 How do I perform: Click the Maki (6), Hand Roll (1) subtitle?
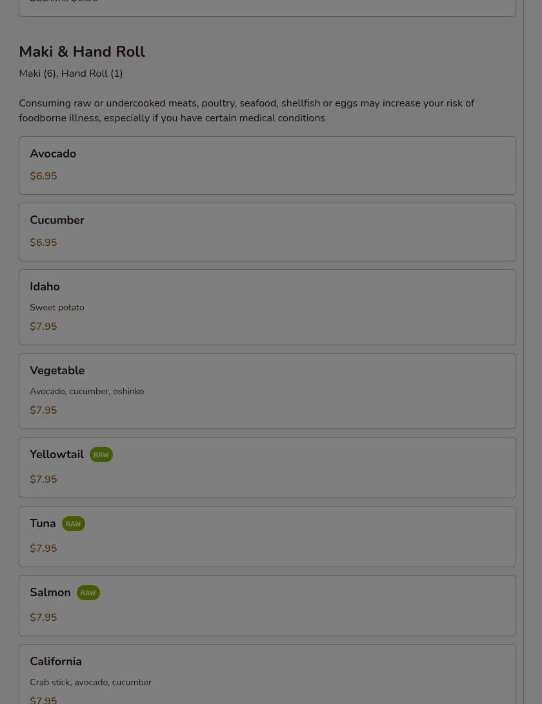pyautogui.click(x=71, y=74)
